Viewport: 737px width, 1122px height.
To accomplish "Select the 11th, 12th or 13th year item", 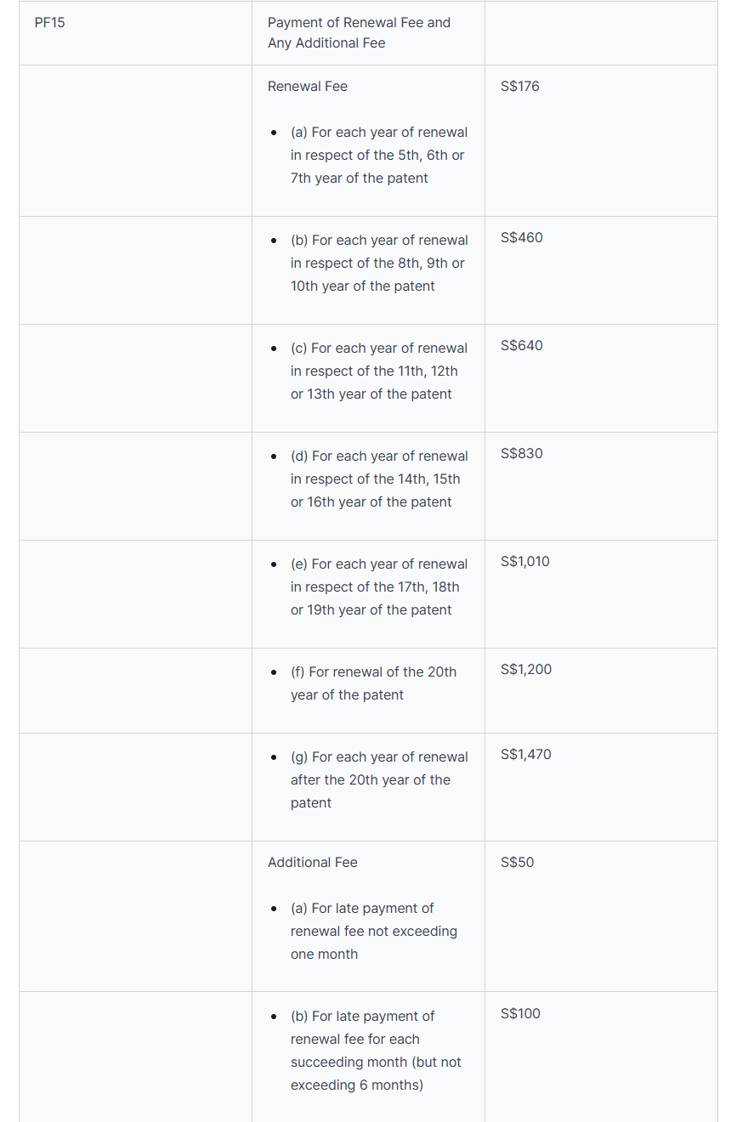I will tap(378, 371).
